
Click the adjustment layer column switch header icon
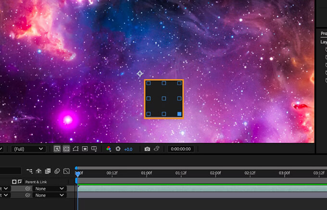[x=14, y=182]
